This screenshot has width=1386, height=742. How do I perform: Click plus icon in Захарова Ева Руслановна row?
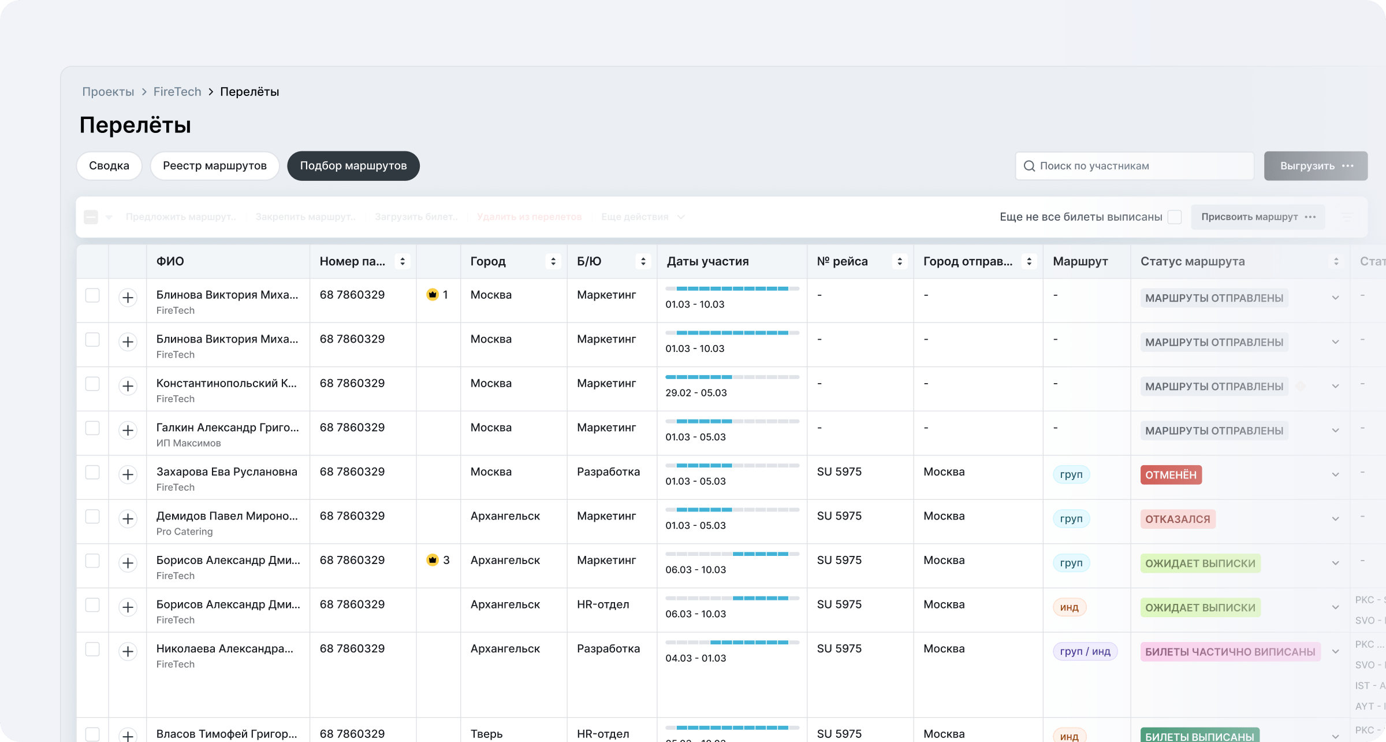pyautogui.click(x=128, y=474)
